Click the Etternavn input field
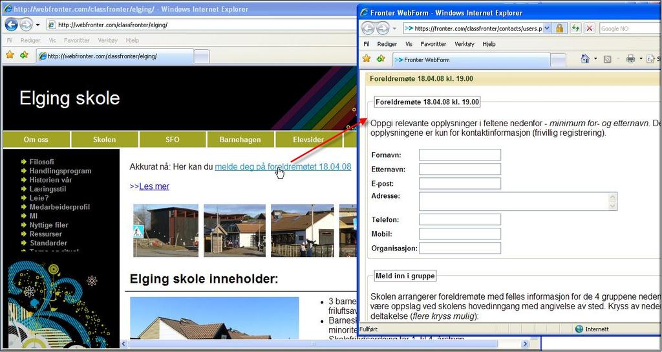 coord(460,169)
